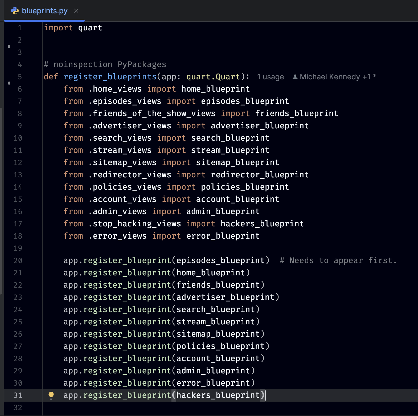Screen dimensions: 418x416
Task: Click the '# noinspection PyPackages' comment
Action: tap(105, 64)
